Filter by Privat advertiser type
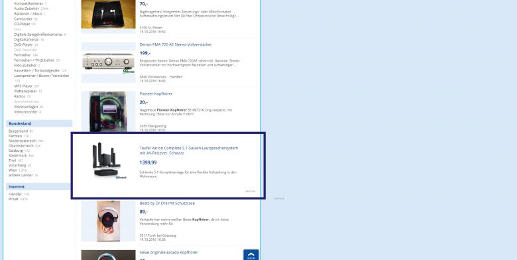This screenshot has height=260, width=517. pyautogui.click(x=13, y=199)
